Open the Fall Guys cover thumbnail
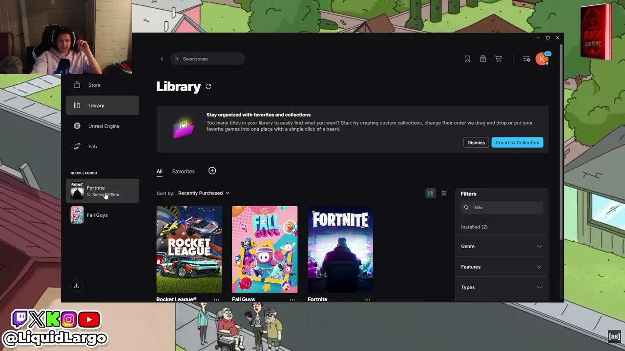Image resolution: width=625 pixels, height=351 pixels. (x=265, y=249)
